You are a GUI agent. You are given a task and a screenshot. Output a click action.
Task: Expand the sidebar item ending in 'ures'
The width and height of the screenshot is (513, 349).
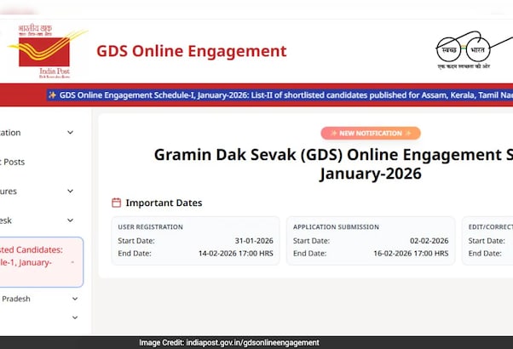37,191
